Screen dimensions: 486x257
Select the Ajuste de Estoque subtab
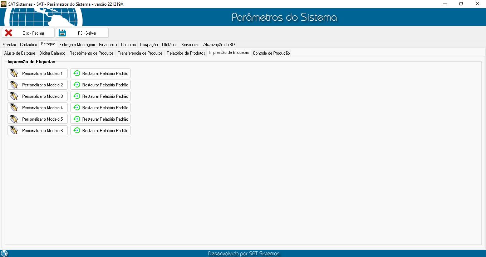[x=20, y=53]
